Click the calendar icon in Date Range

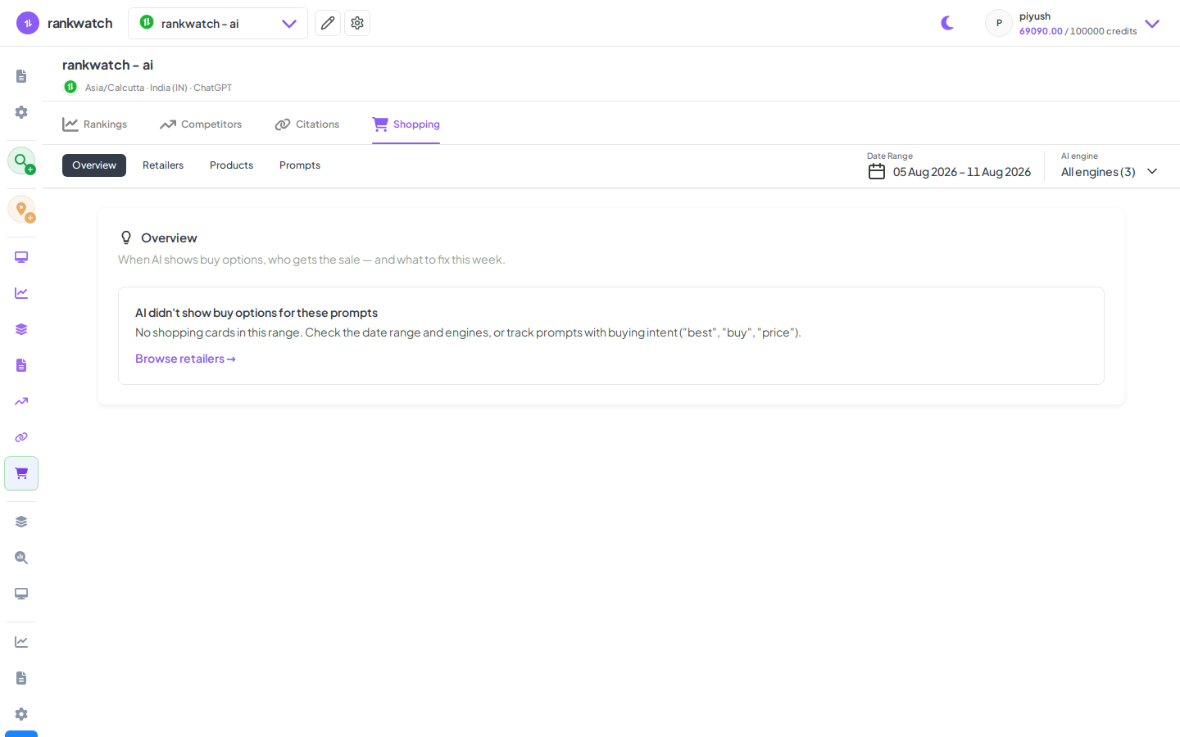click(877, 172)
